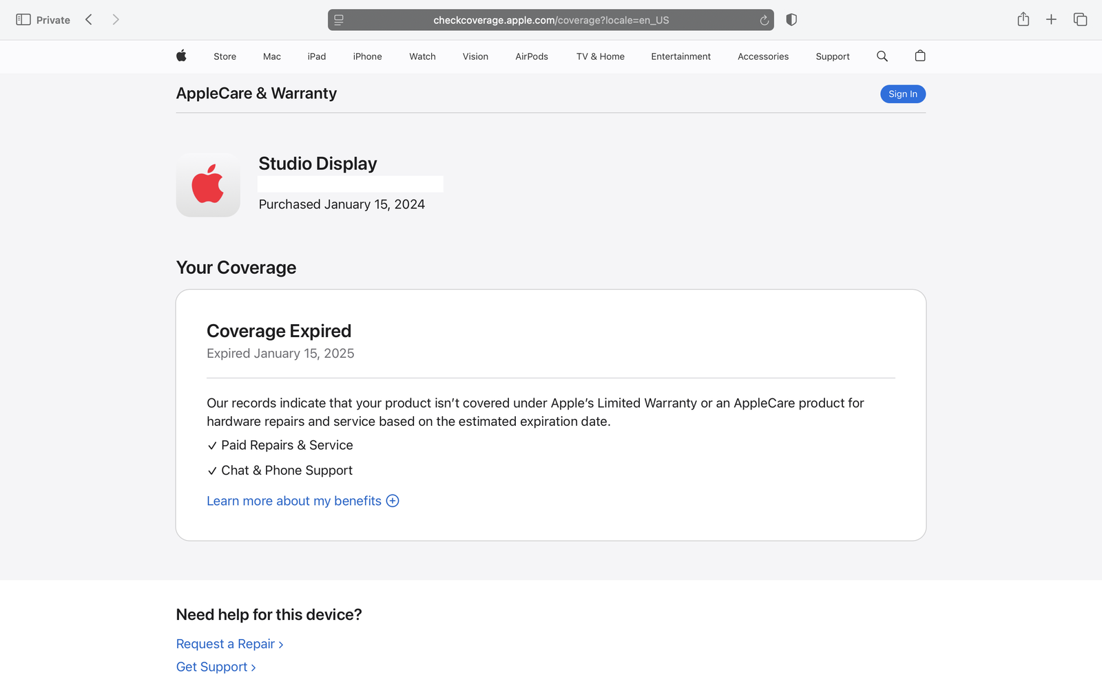The height and width of the screenshot is (688, 1102).
Task: Open the Mac menu item
Action: coord(271,56)
